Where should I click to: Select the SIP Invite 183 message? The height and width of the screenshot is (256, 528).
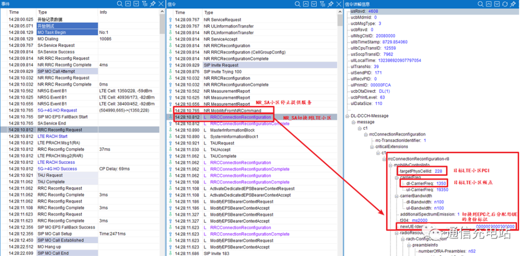253,254
